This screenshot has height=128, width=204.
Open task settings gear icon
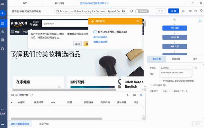coord(183,11)
